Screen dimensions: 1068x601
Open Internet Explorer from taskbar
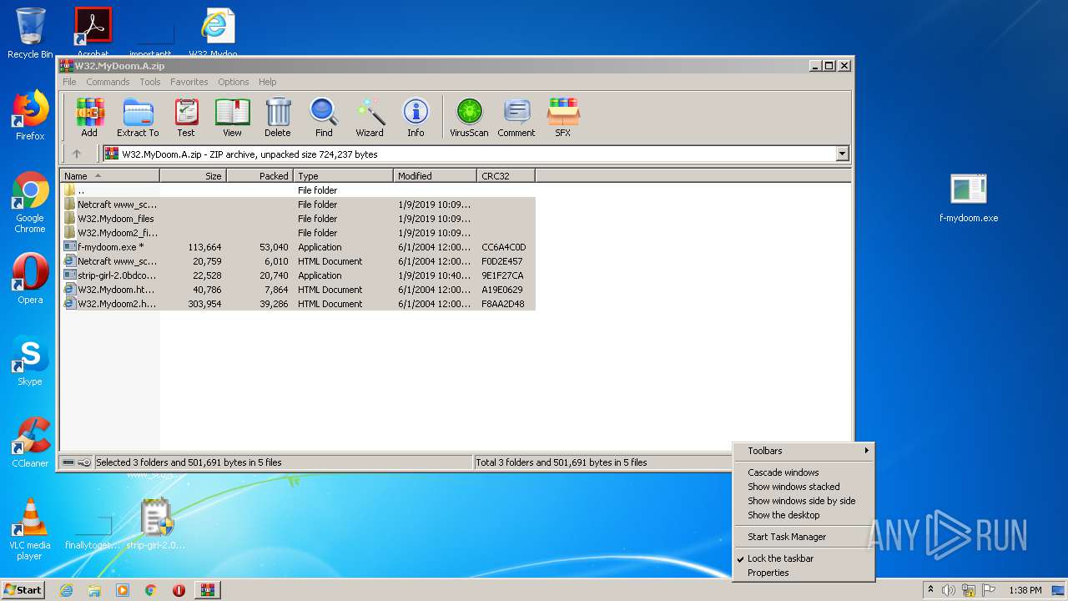tap(66, 590)
